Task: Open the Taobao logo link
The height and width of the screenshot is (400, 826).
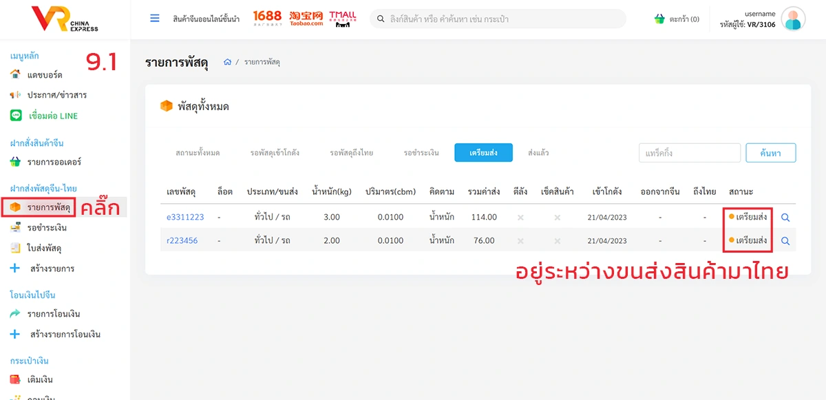Action: click(306, 19)
